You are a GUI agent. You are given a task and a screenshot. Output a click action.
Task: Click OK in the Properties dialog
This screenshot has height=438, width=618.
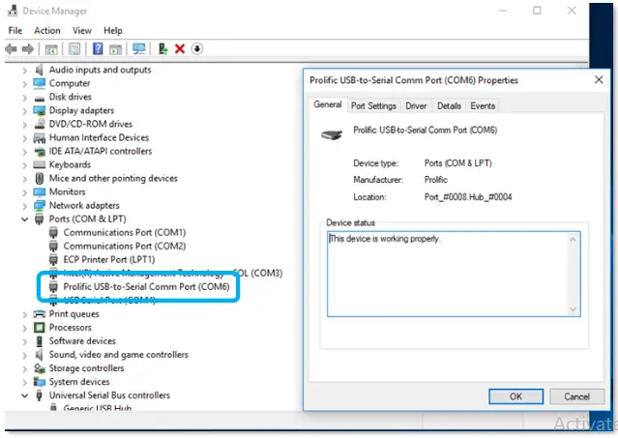[x=515, y=396]
